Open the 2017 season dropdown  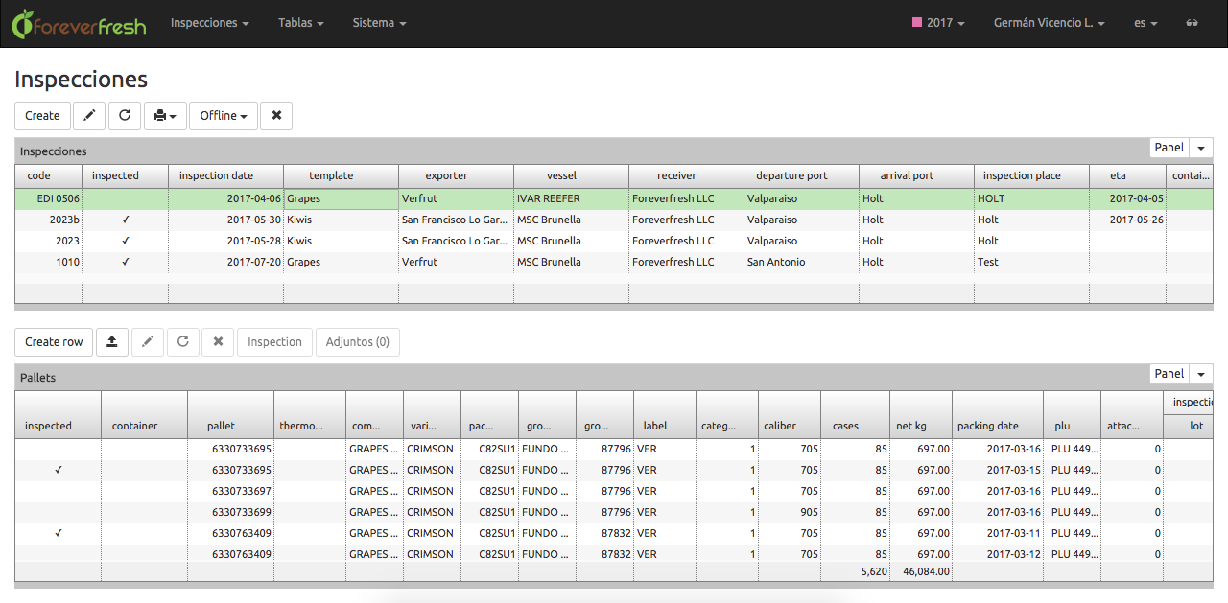pyautogui.click(x=938, y=23)
